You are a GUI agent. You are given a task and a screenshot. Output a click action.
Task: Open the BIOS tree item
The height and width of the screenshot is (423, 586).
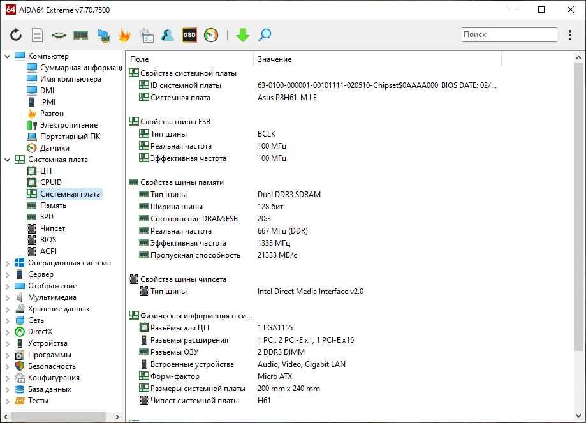pos(41,240)
